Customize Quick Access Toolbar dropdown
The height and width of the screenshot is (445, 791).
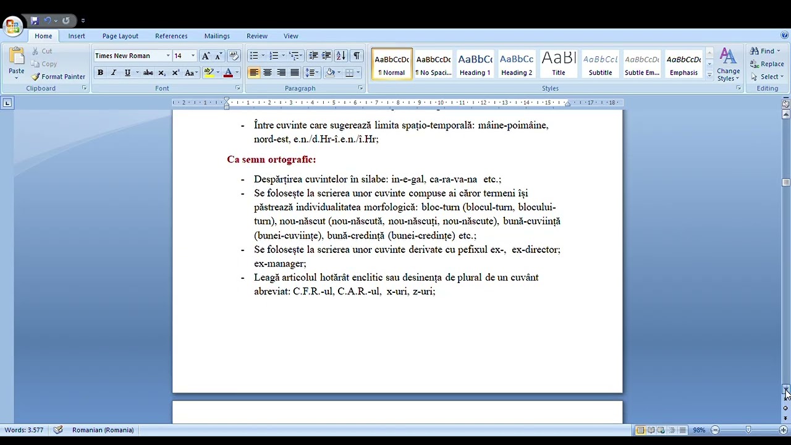(83, 21)
